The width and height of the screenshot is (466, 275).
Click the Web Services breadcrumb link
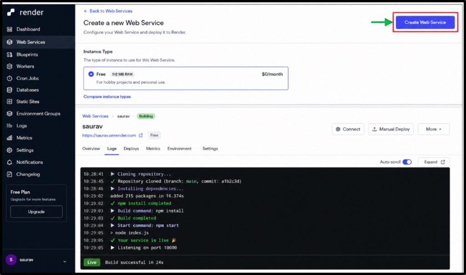point(95,116)
